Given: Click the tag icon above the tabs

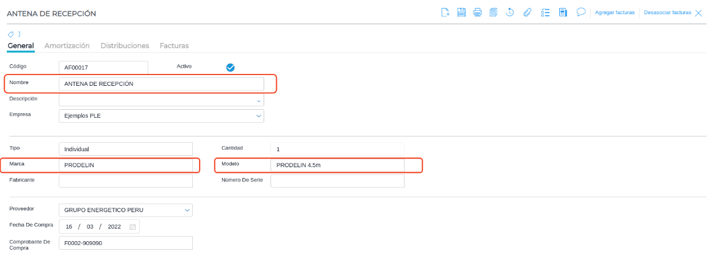Looking at the screenshot, I should 11,34.
